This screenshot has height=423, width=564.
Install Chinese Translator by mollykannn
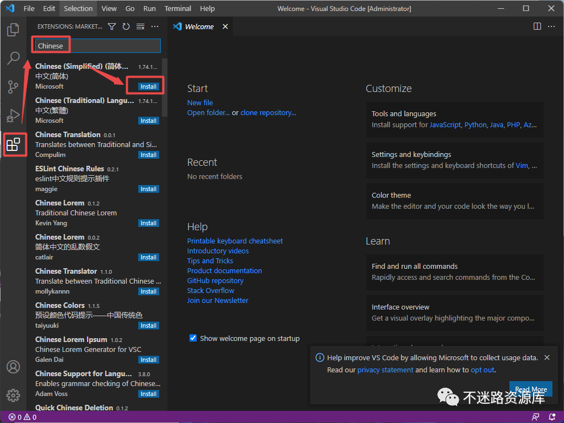[149, 292]
